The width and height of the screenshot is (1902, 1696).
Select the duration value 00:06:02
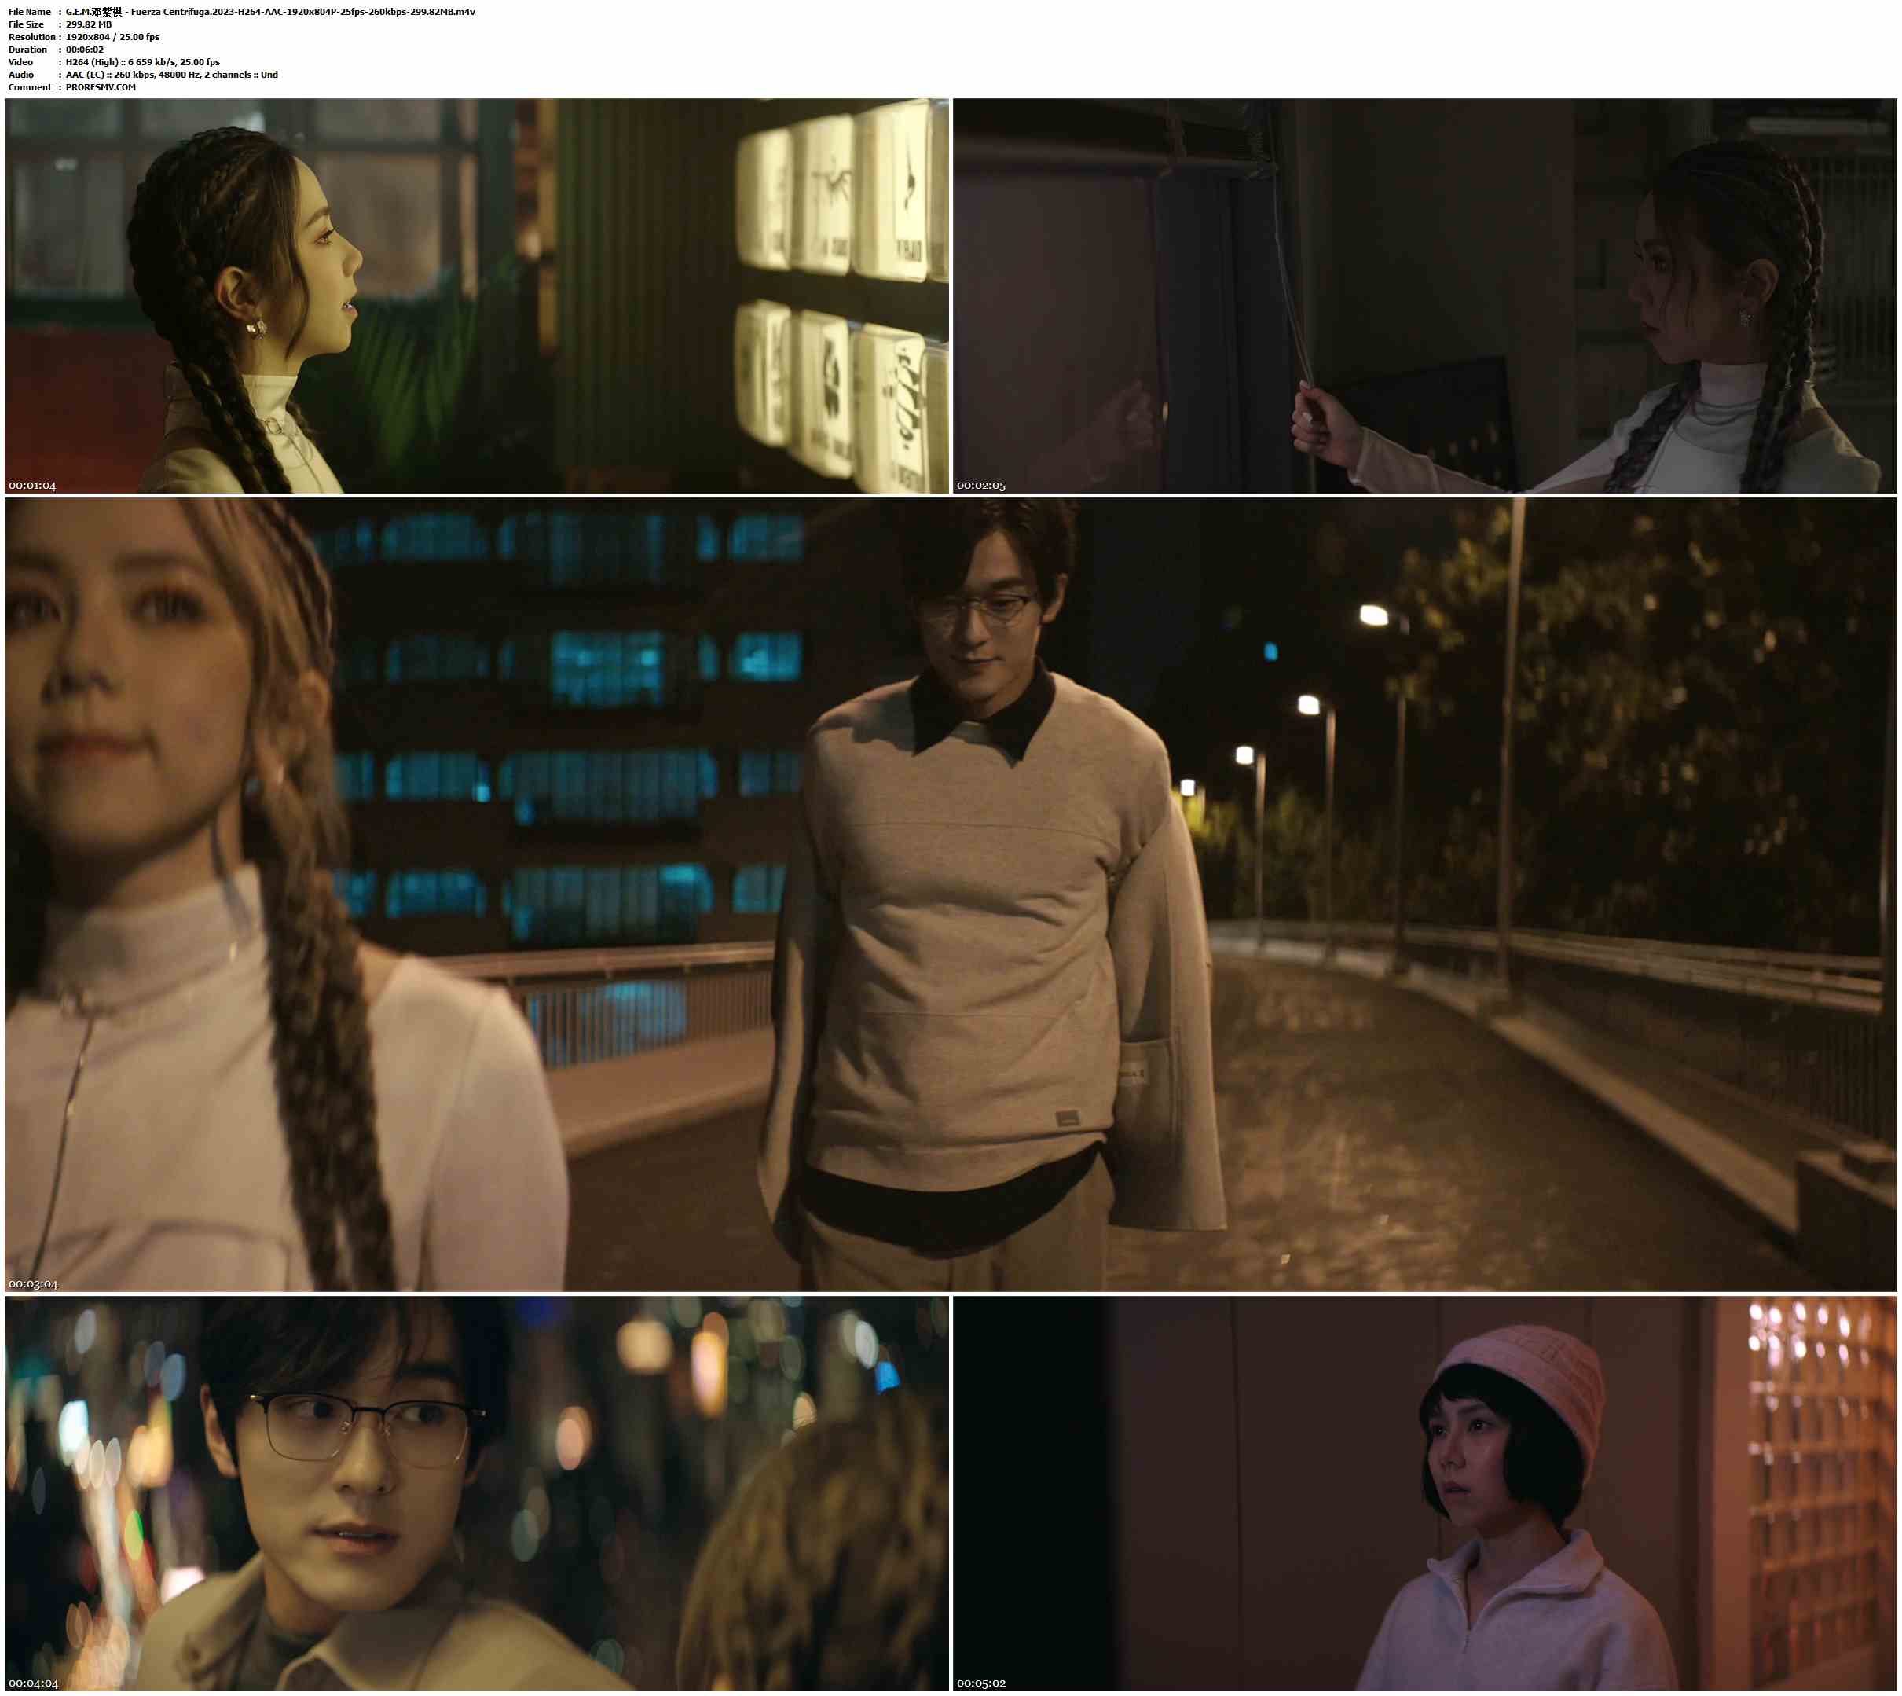pos(85,50)
